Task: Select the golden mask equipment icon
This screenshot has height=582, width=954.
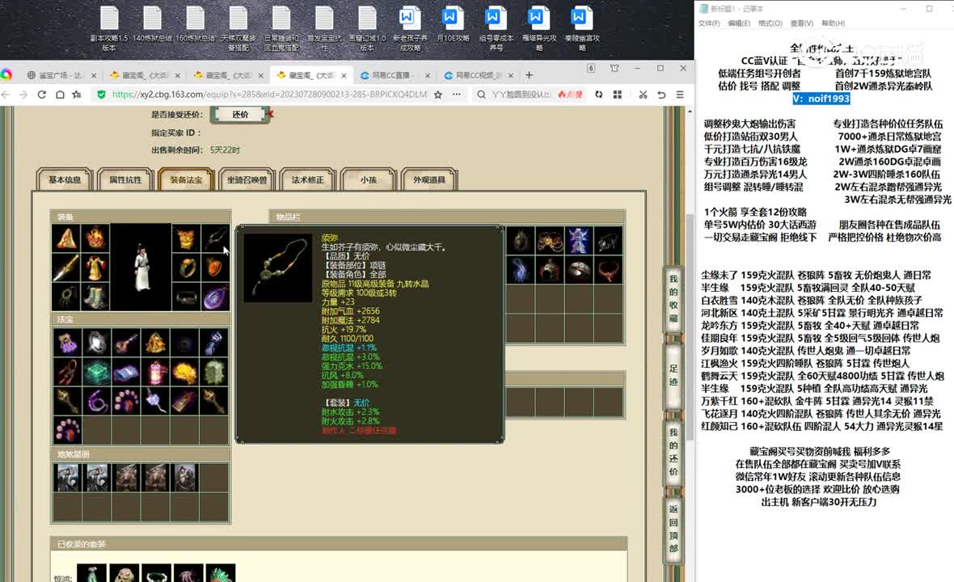Action: (186, 239)
